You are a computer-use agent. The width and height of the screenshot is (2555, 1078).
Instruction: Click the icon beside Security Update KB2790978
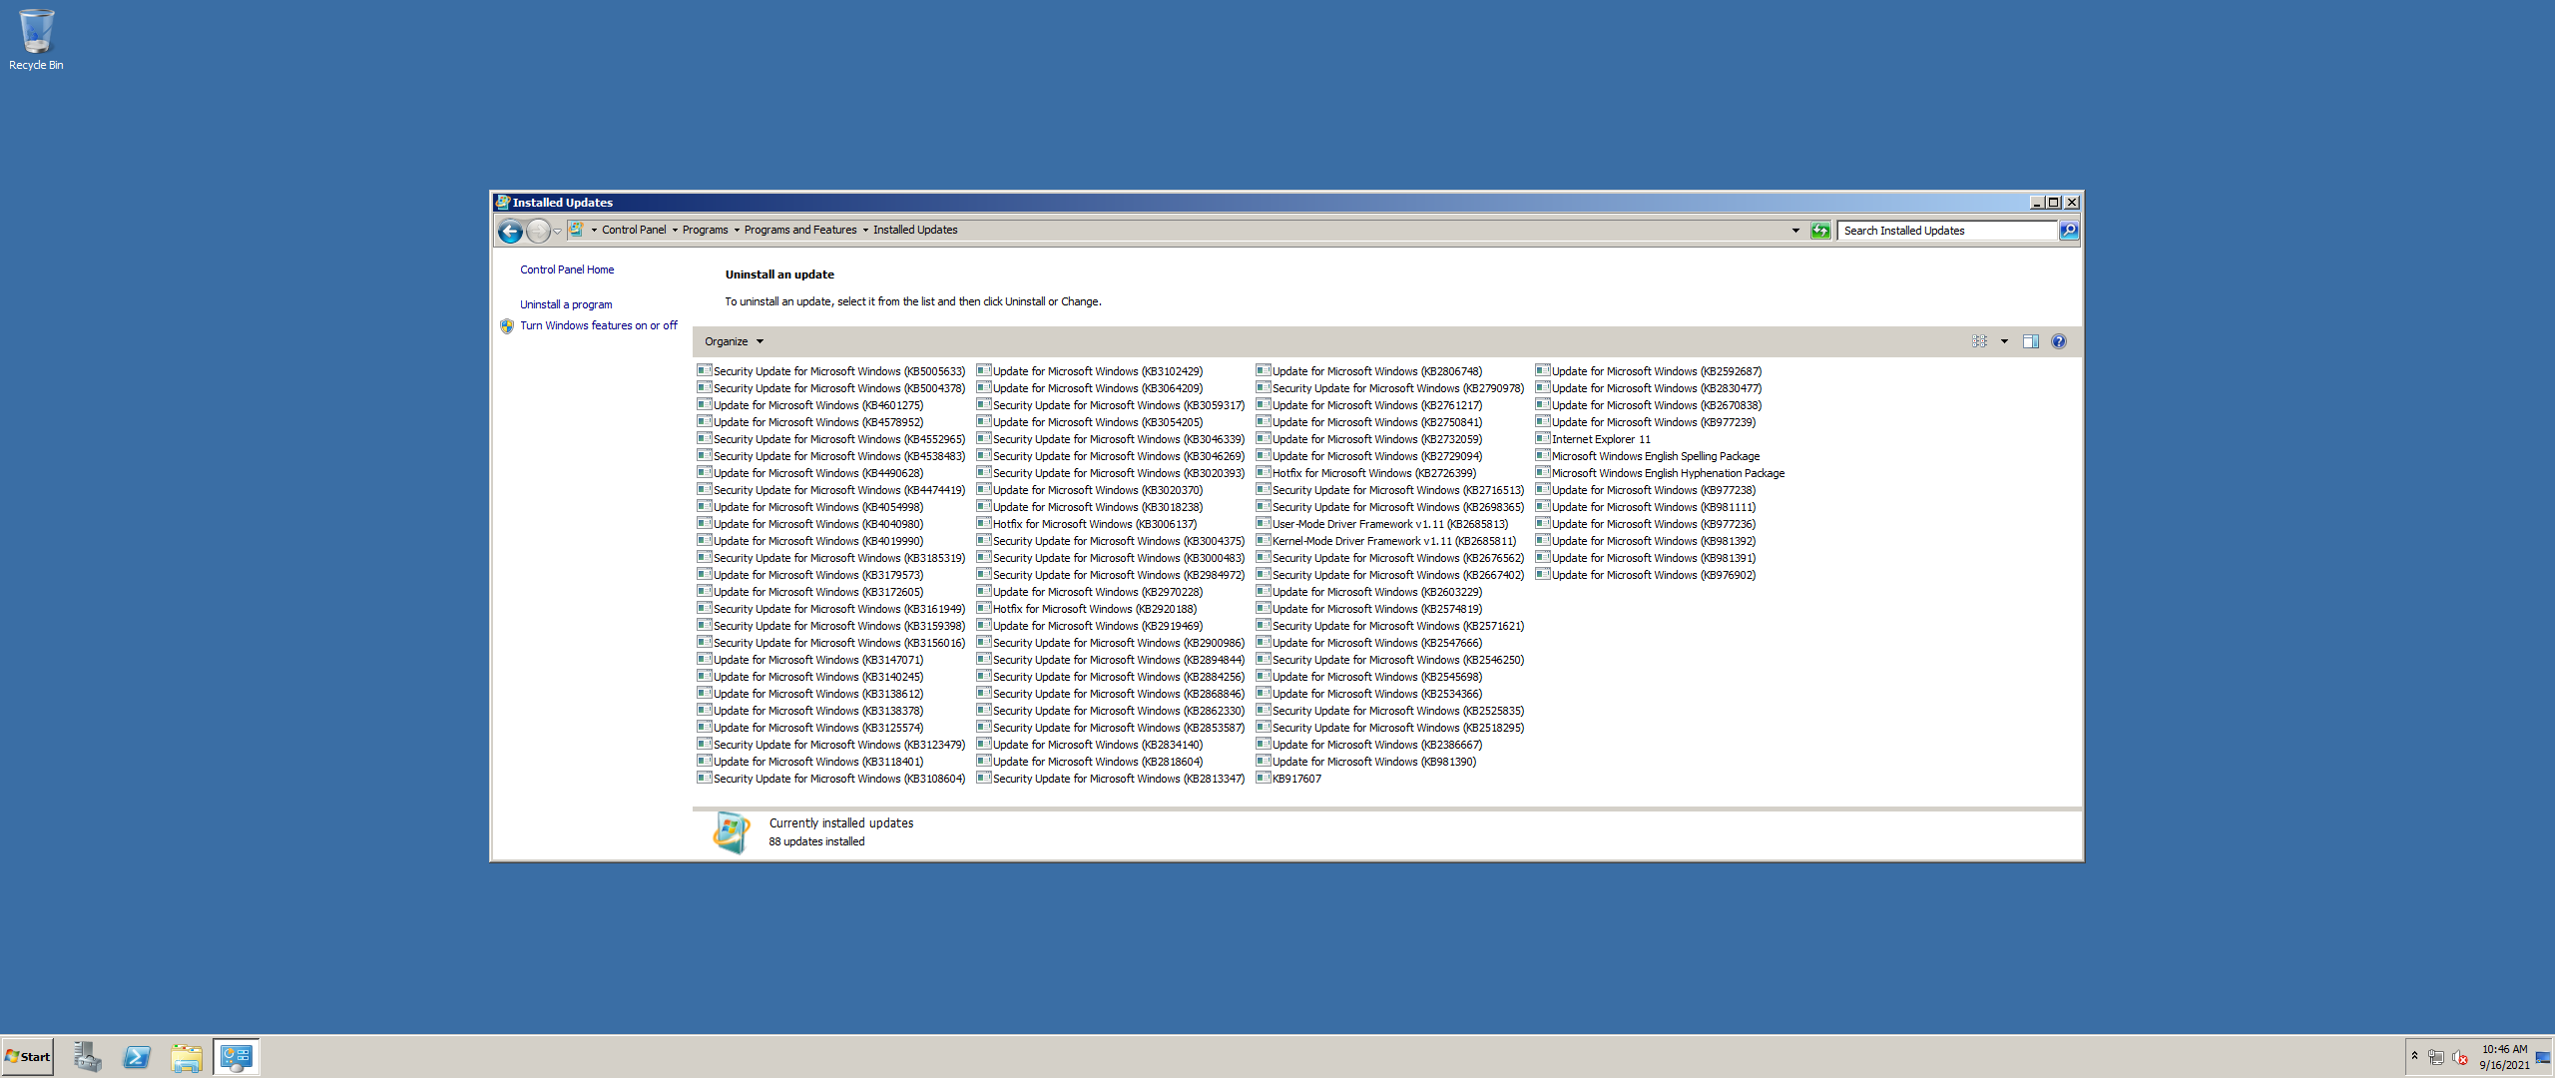tap(1264, 387)
